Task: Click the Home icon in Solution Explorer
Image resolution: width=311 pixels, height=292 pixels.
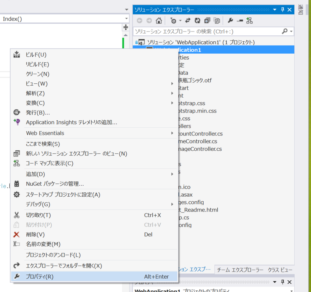Action: (x=159, y=21)
